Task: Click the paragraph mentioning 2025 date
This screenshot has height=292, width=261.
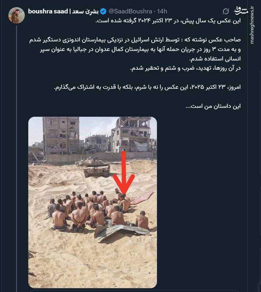Action: [147, 87]
